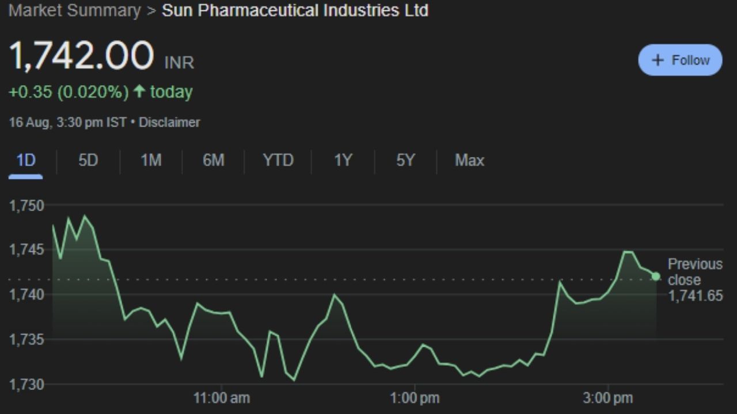
Task: Click the 1:00 pm axis label
Action: 414,398
